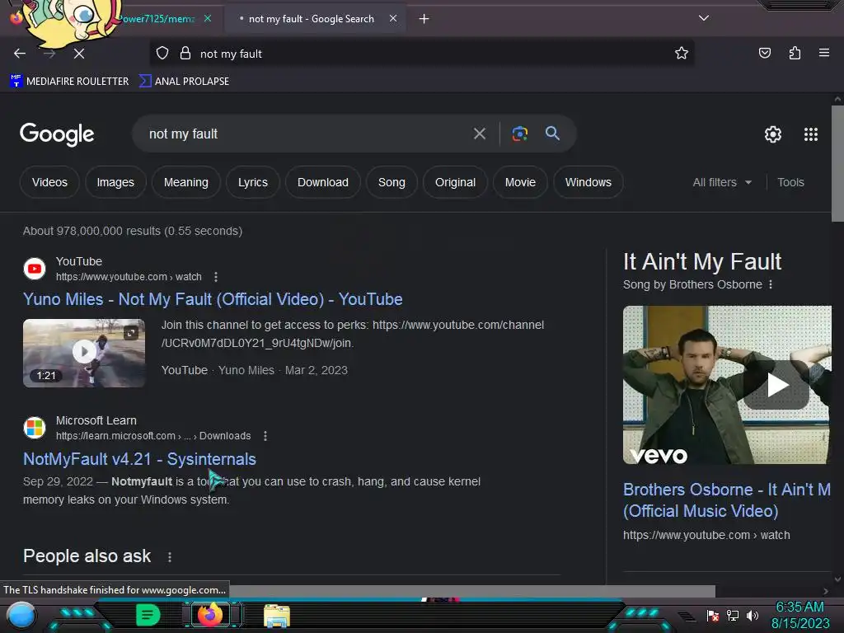Open MEDIAFIRE ROULETTER bookmark
844x633 pixels.
(69, 82)
